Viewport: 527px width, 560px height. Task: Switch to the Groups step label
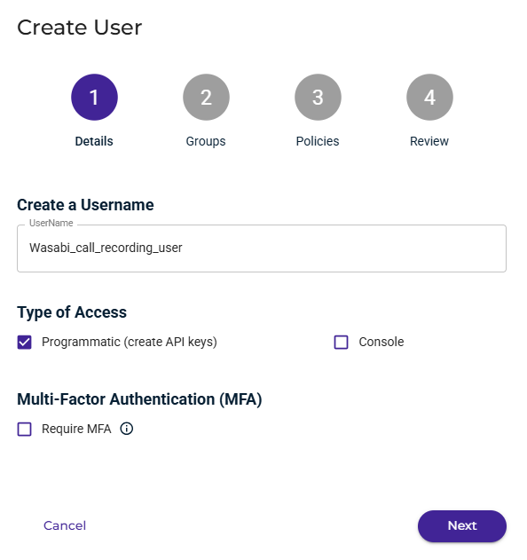[206, 141]
